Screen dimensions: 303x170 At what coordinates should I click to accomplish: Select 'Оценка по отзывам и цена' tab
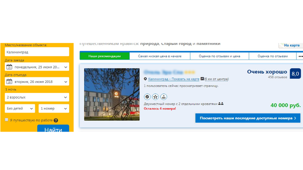click(x=220, y=56)
